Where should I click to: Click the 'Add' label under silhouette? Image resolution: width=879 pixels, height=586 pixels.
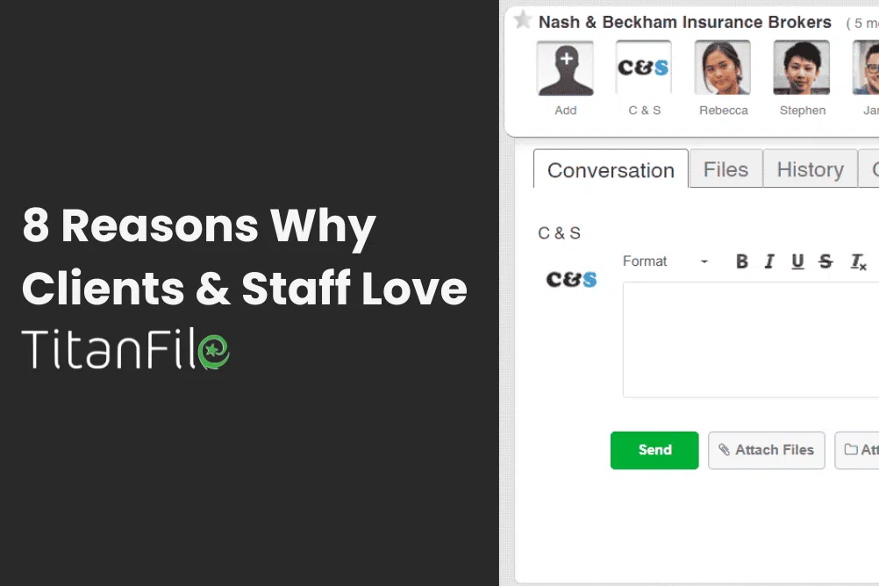[565, 111]
